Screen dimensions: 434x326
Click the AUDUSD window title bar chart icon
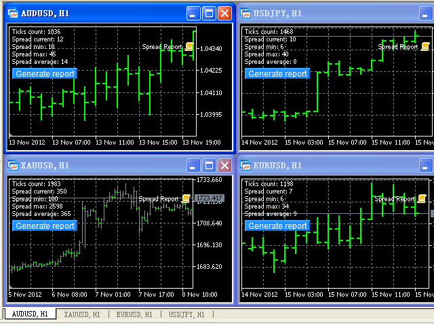pos(13,13)
